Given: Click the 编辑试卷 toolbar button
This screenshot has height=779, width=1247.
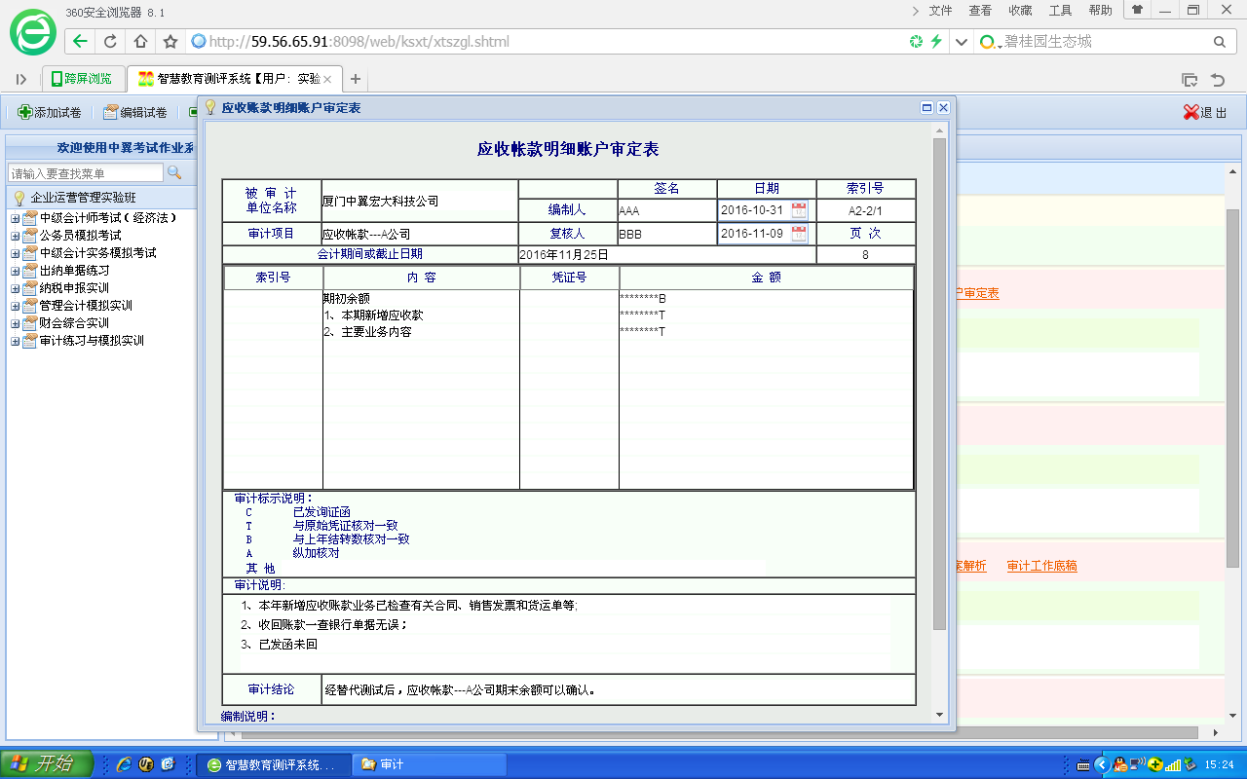Looking at the screenshot, I should click(135, 112).
